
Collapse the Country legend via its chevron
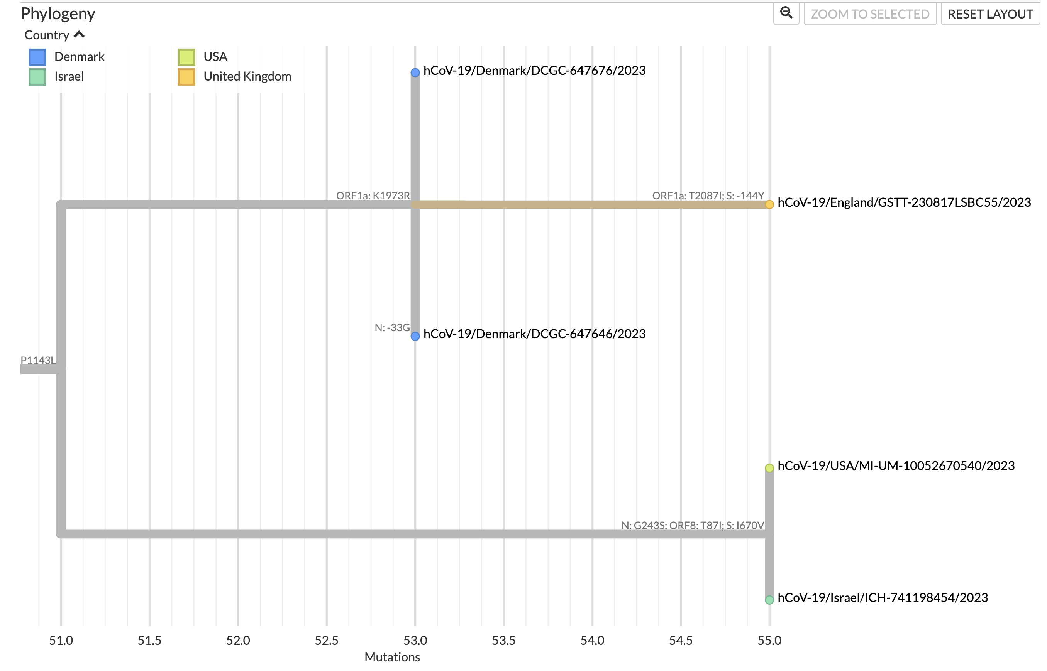(x=79, y=34)
